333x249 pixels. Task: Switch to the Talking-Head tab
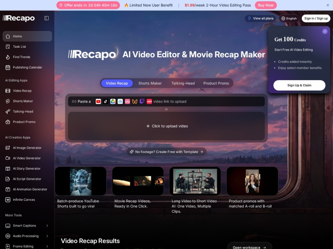tap(183, 83)
